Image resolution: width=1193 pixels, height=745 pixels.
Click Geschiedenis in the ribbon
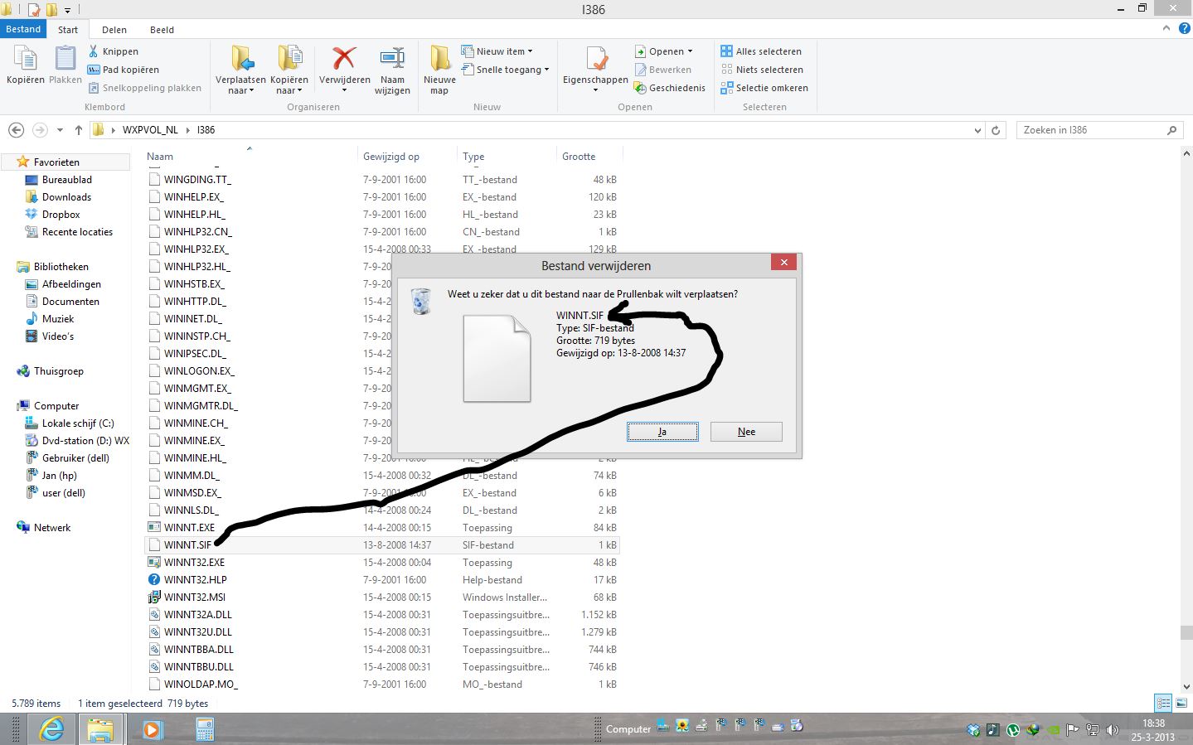pos(670,88)
